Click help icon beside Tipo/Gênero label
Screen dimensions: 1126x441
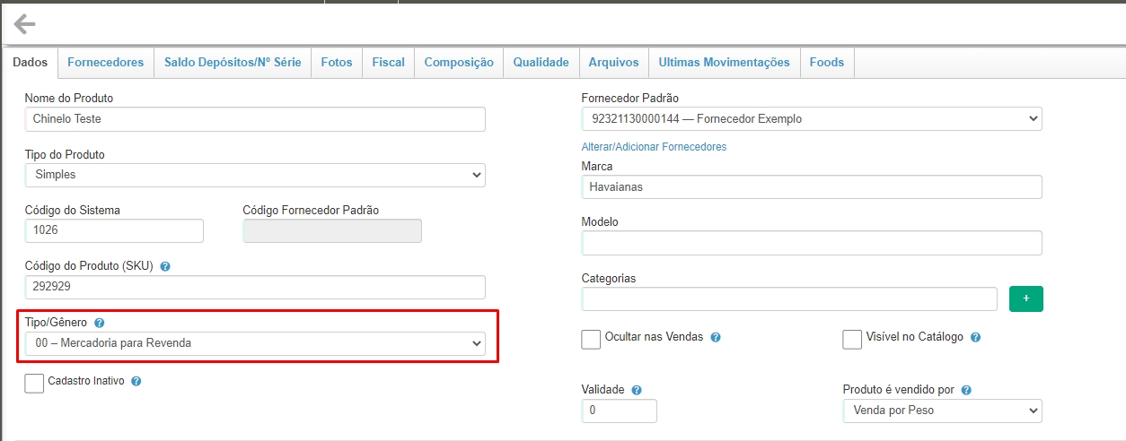point(100,323)
